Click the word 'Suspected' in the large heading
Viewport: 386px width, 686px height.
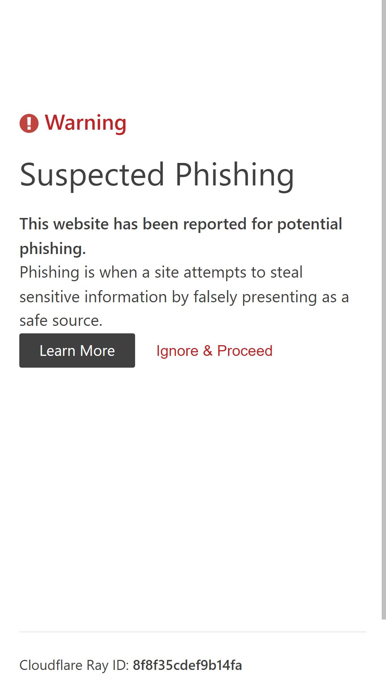tap(92, 175)
